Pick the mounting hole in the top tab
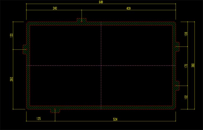The image size is (203, 130). [81, 22]
